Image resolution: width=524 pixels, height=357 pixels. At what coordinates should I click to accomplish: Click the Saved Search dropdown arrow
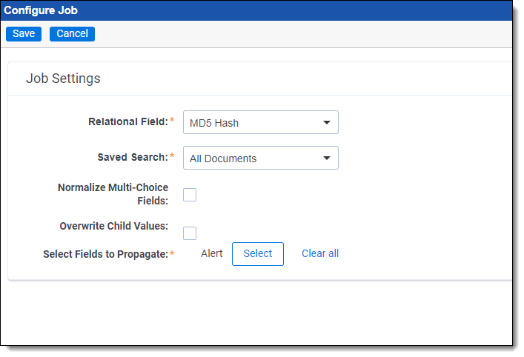[326, 159]
